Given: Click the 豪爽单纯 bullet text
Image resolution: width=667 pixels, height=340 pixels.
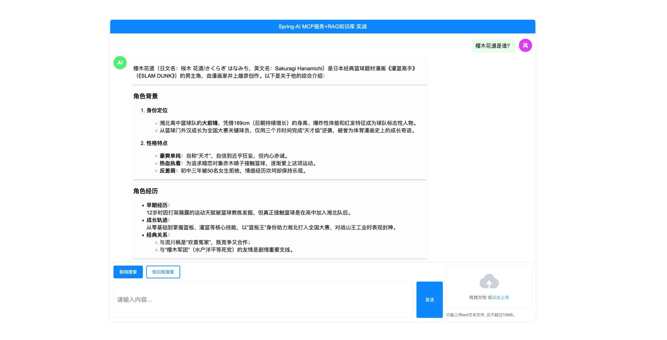Looking at the screenshot, I should (170, 156).
